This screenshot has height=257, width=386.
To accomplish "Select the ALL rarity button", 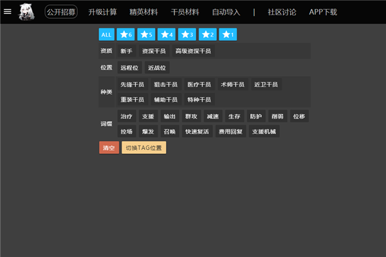I will [107, 35].
